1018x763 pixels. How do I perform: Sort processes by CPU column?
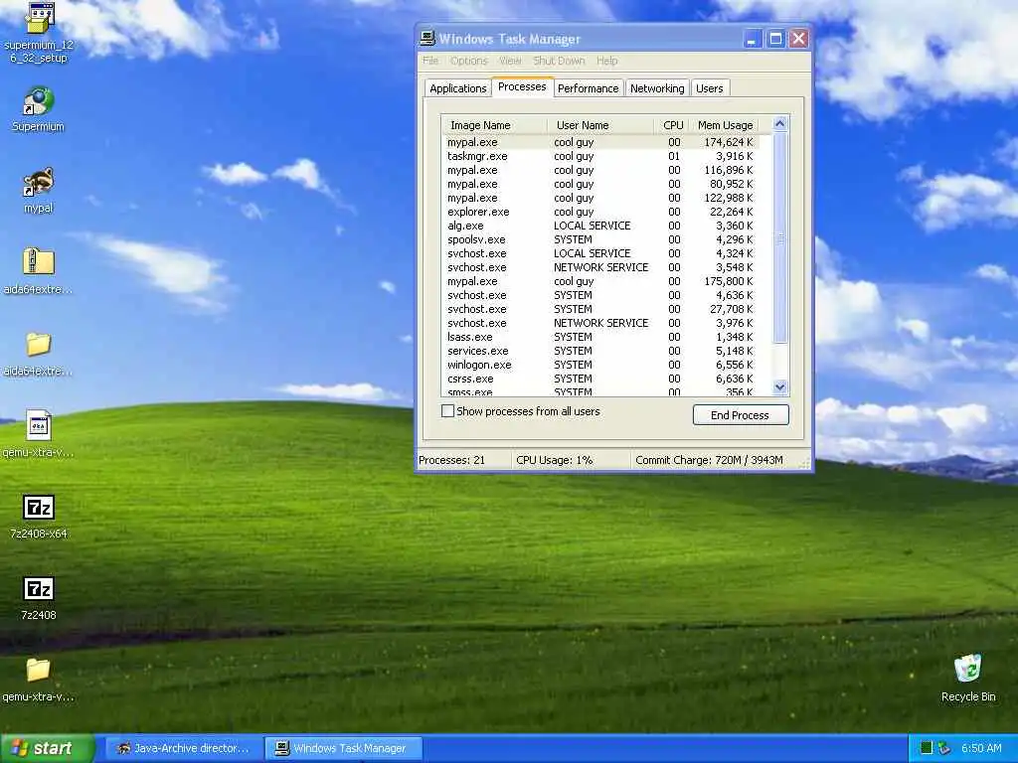pos(673,125)
